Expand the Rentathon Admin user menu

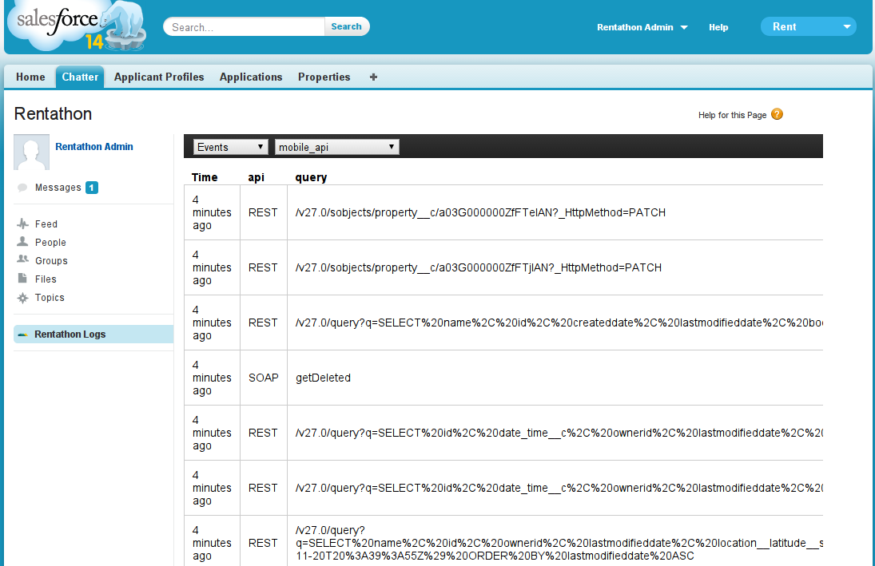coord(642,27)
